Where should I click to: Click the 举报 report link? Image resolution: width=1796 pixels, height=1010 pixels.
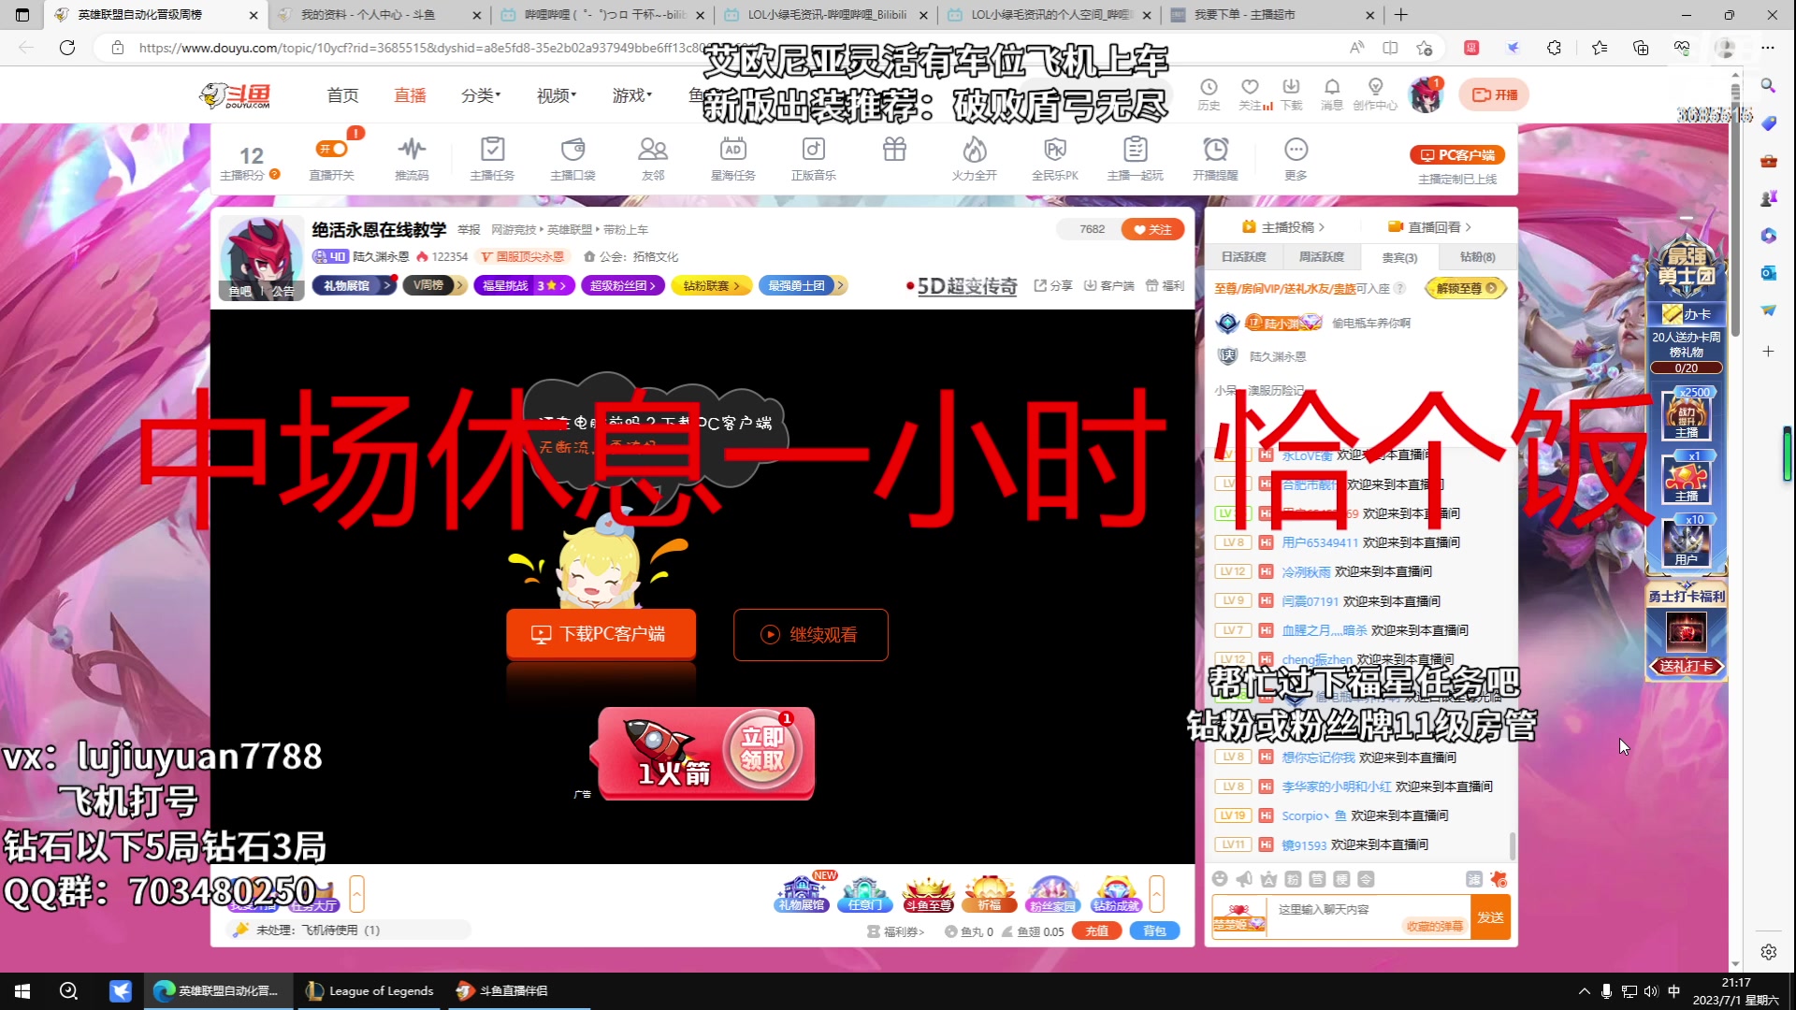pyautogui.click(x=469, y=230)
